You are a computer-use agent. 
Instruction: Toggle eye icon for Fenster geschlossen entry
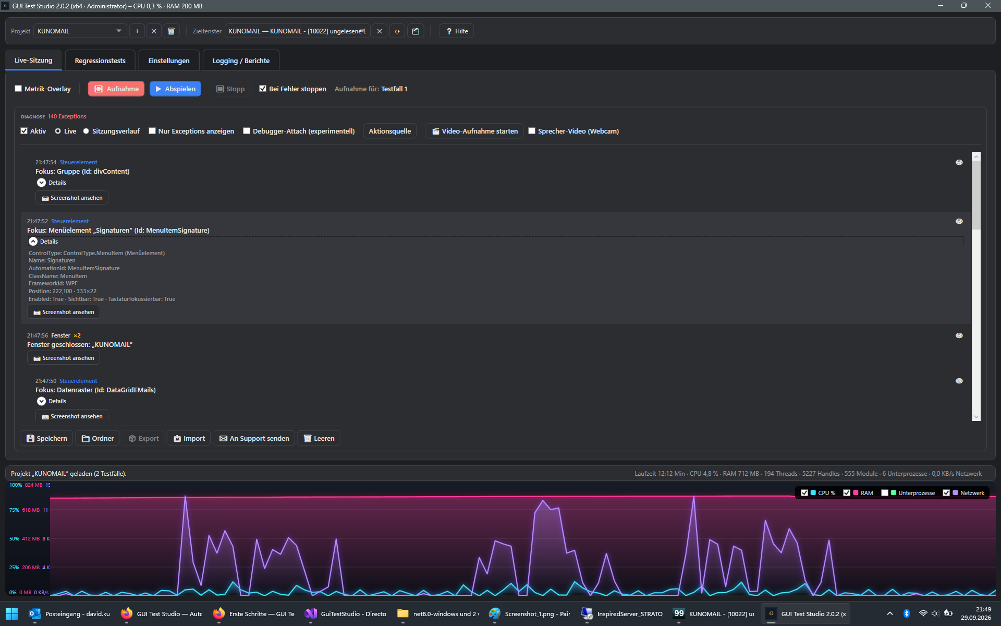click(959, 335)
